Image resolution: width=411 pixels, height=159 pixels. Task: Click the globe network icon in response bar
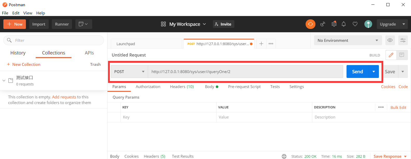[284, 156]
